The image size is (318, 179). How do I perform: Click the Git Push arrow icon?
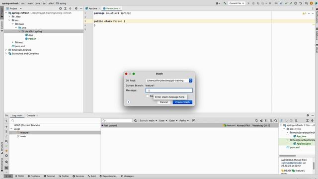tap(291, 3)
